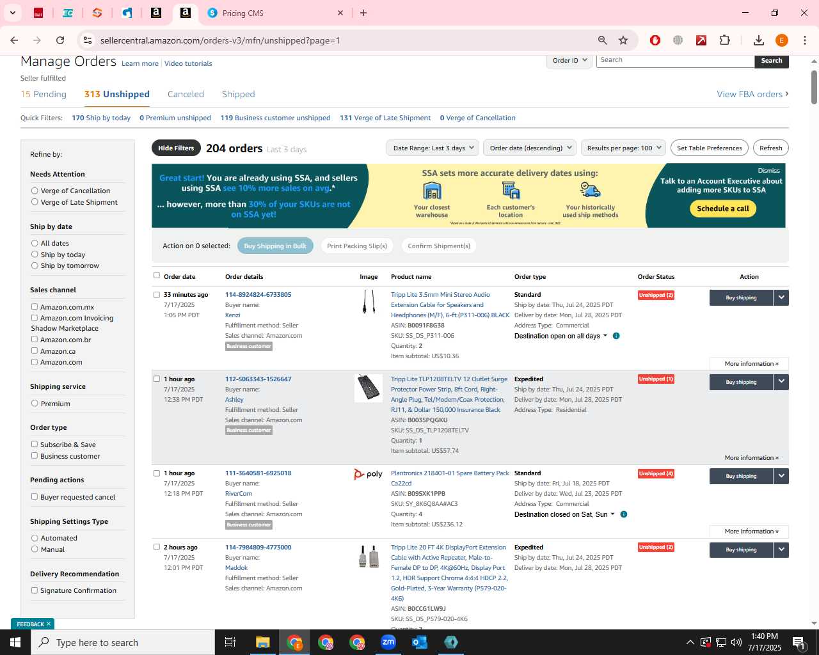
Task: Click Print Packing Slip(s) button
Action: (357, 246)
